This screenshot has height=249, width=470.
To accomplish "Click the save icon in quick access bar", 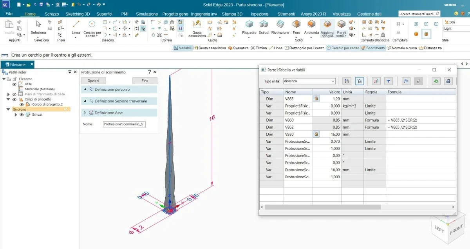I will coord(40,5).
